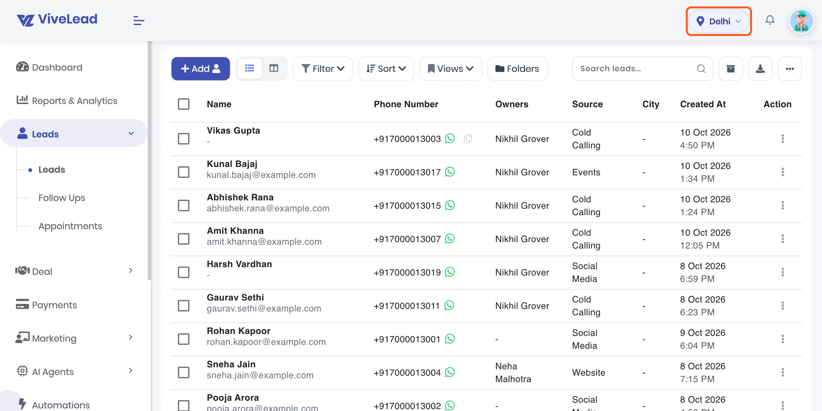Open WhatsApp chat for Rohan Kapoor
Screen dimensions: 822x411
[x=450, y=339]
